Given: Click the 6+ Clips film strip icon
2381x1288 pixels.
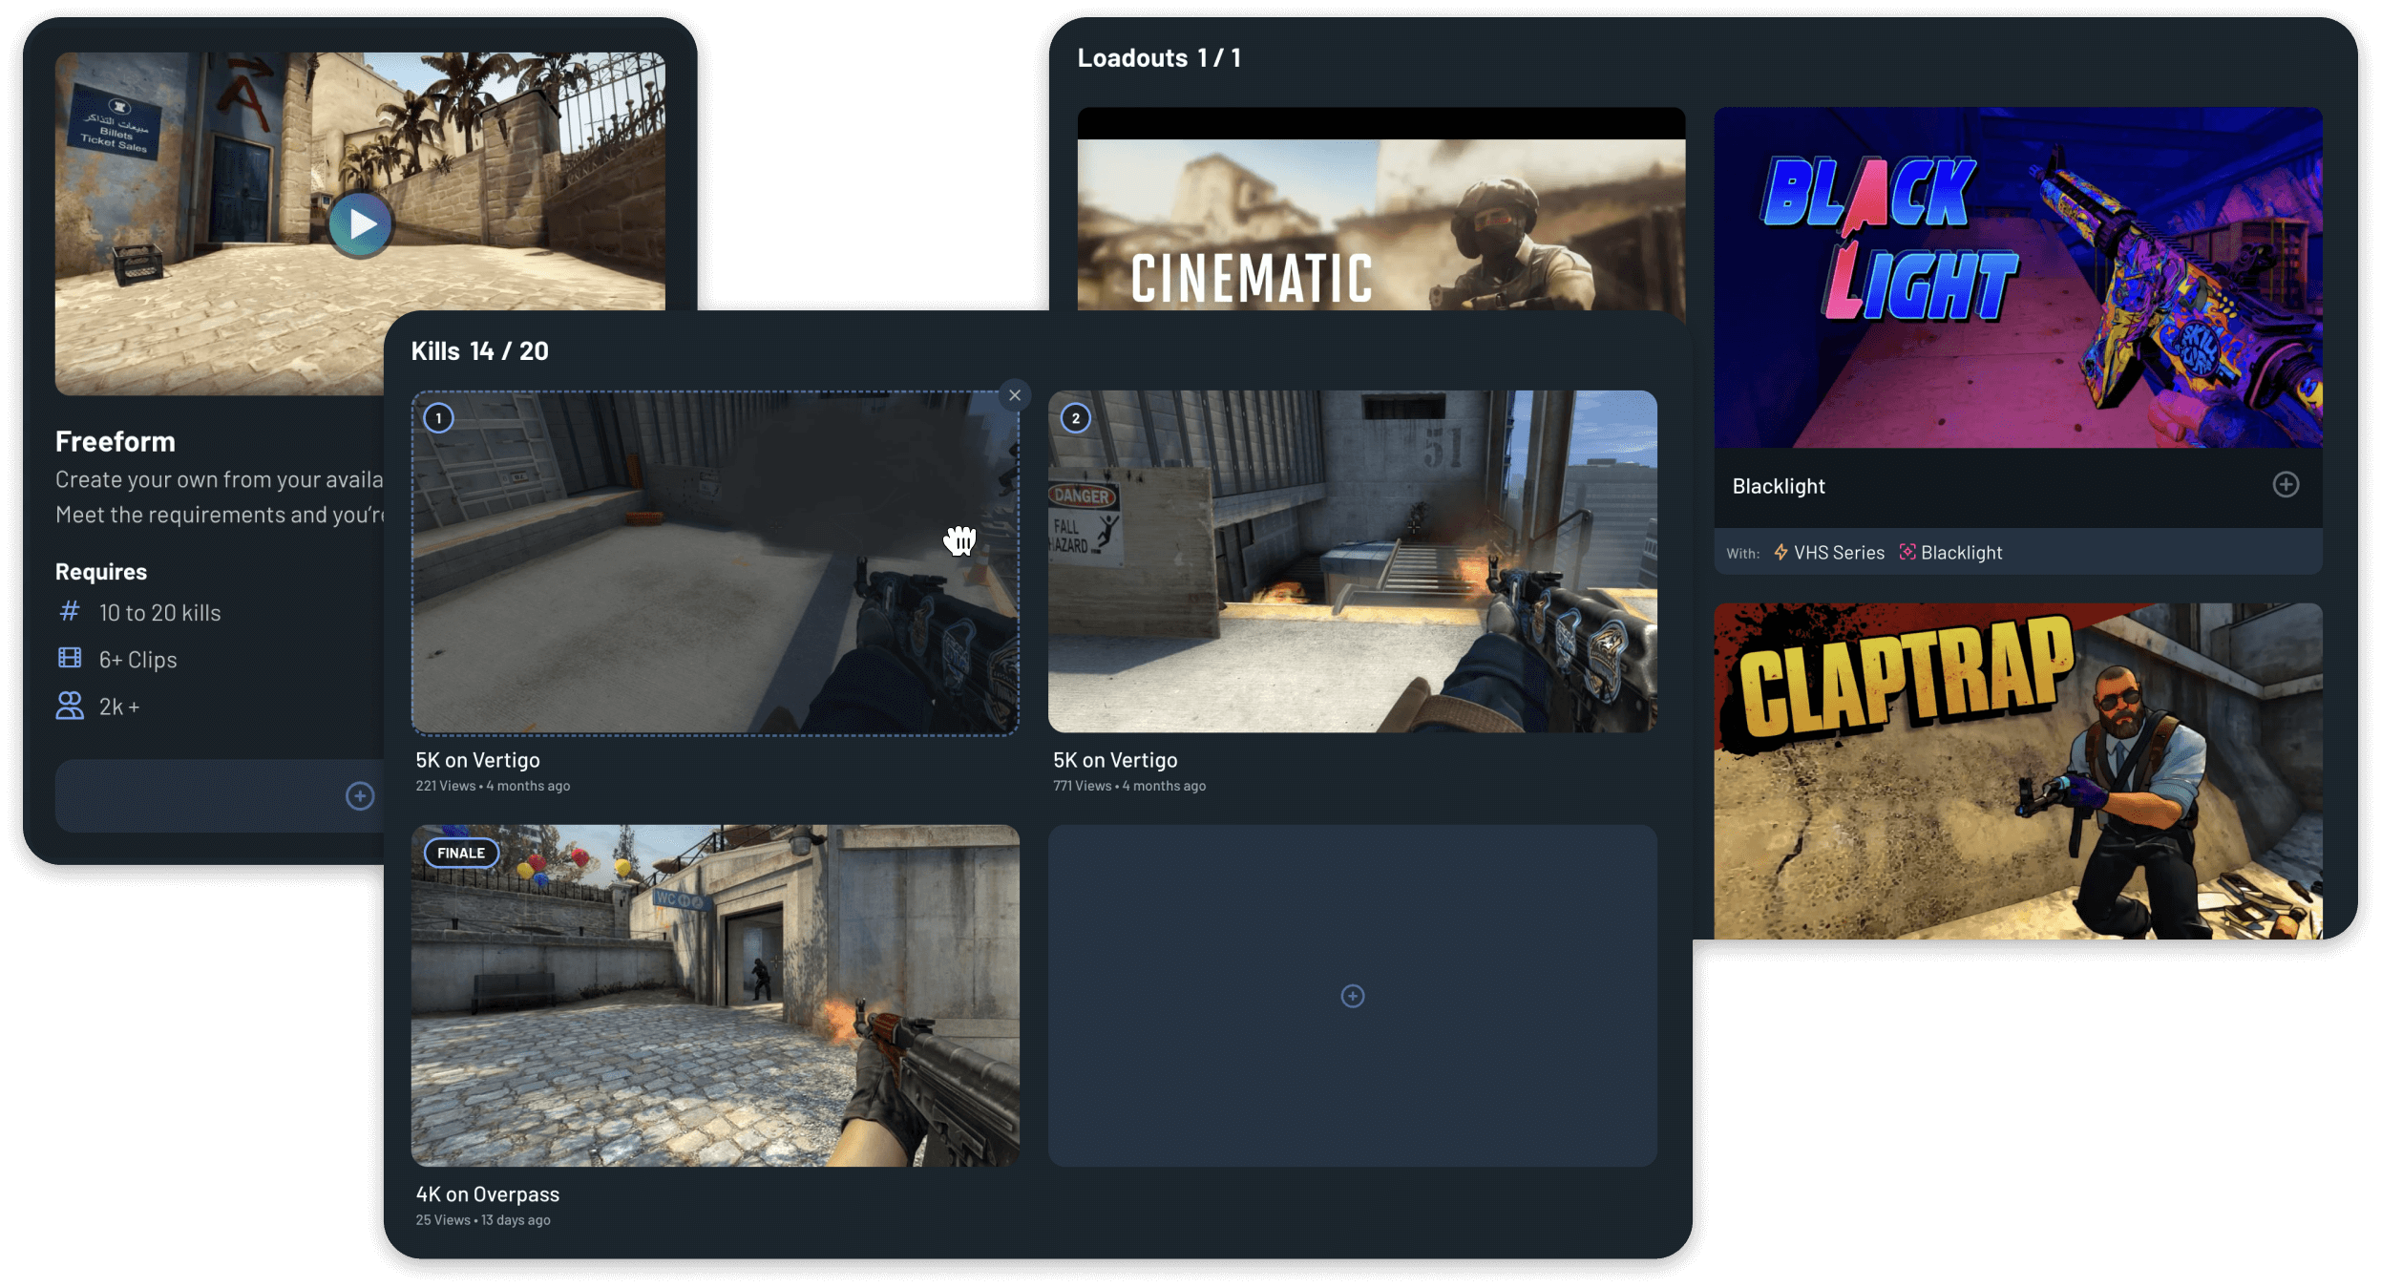Looking at the screenshot, I should tap(70, 659).
